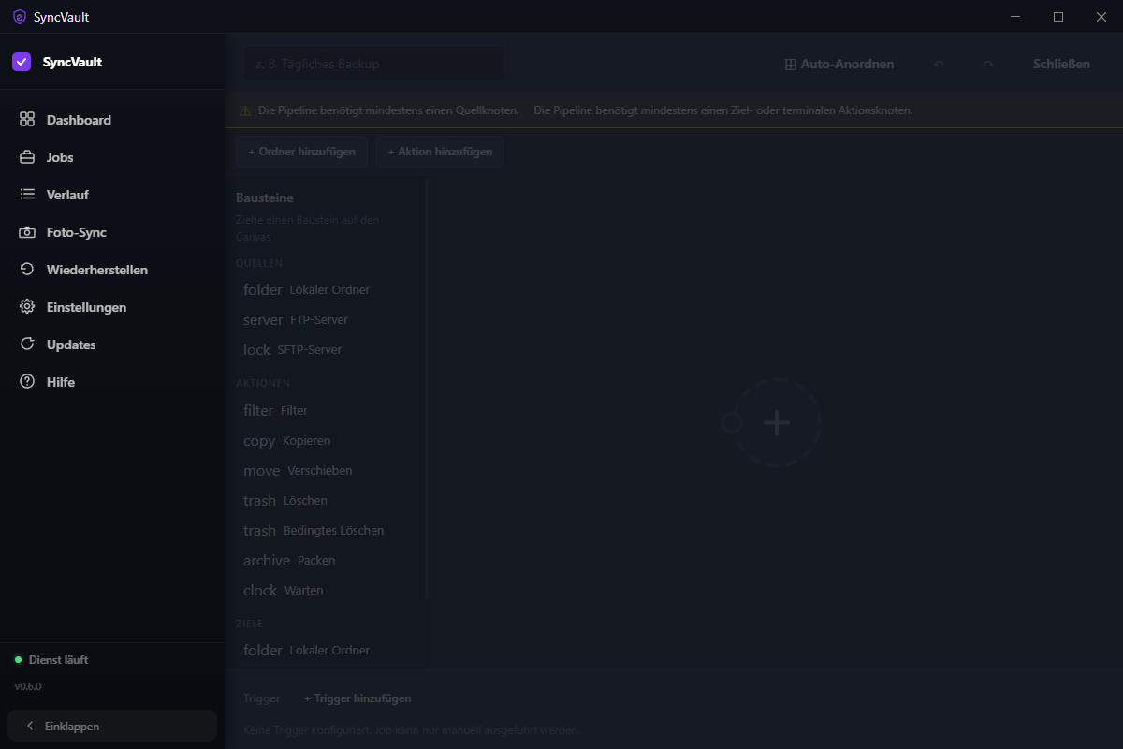Viewport: 1123px width, 749px height.
Task: Click the Bausteine panel scrollbar
Action: pos(428,389)
